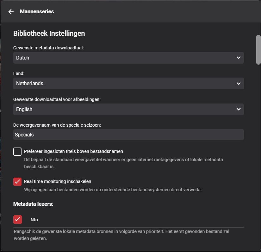Disable the Real time monitoring checkbox
The image size is (261, 252).
pyautogui.click(x=17, y=182)
